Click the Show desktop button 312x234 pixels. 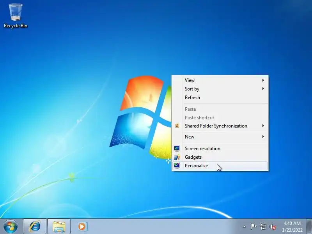[x=309, y=226]
